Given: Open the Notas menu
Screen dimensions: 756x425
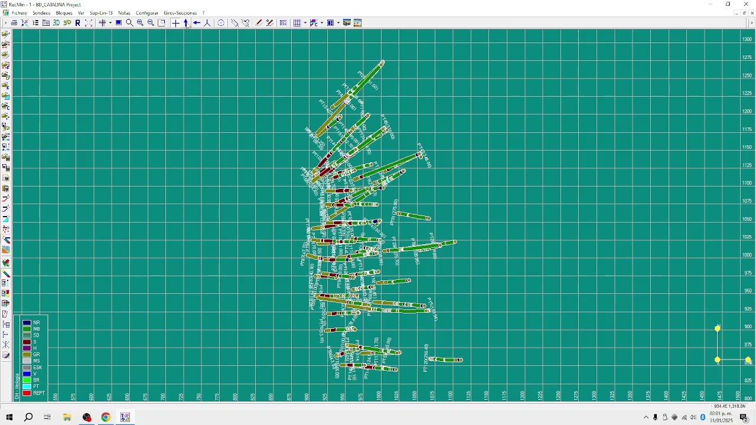Looking at the screenshot, I should tap(124, 13).
